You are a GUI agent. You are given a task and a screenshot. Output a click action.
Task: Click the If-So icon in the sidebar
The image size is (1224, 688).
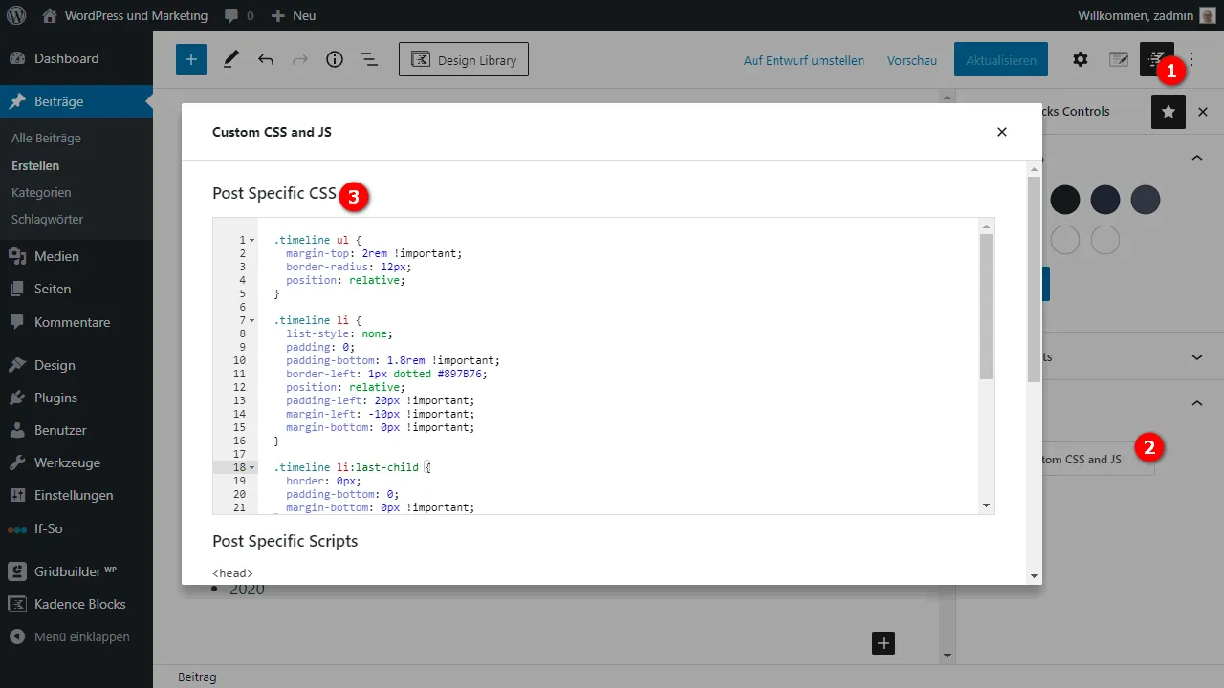17,528
